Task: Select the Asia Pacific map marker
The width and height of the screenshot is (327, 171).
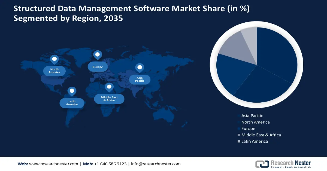Action: (x=140, y=67)
